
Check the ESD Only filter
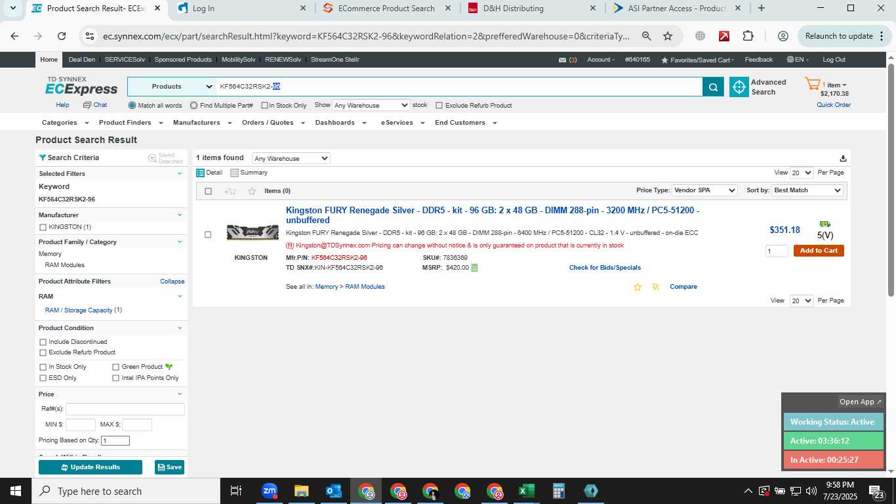coord(43,378)
